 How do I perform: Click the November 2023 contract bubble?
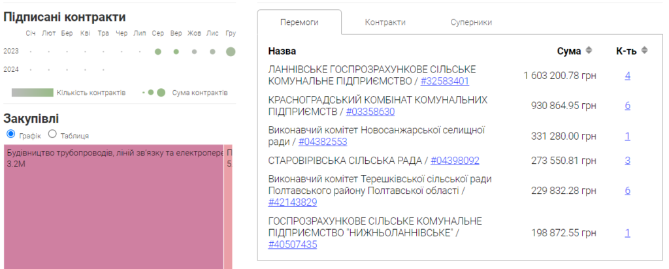(212, 52)
